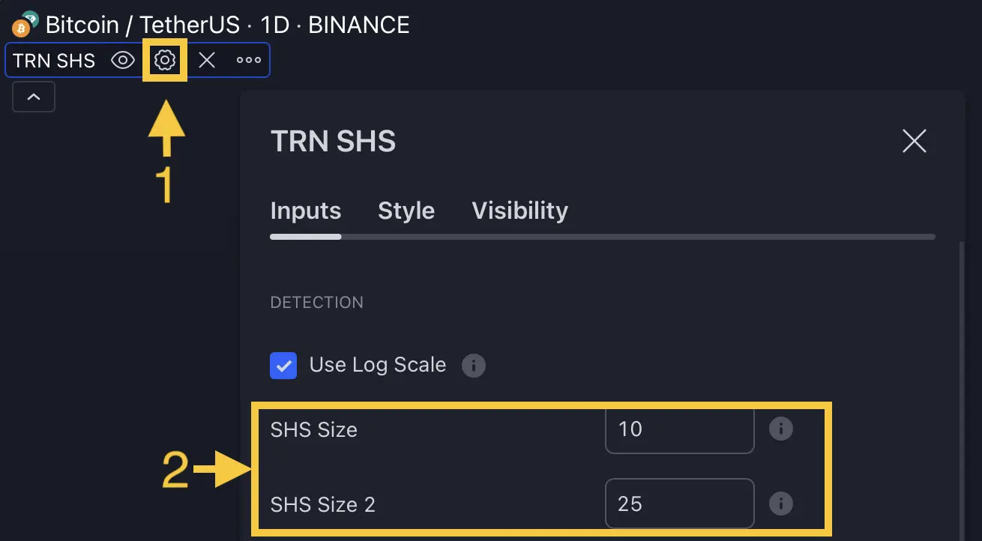This screenshot has height=541, width=982.
Task: Click into the SHS Size 2 field
Action: coord(678,503)
